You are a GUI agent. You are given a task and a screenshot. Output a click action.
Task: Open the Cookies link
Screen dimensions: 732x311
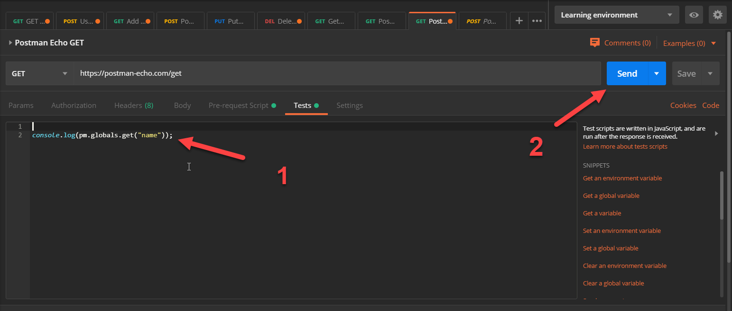683,106
